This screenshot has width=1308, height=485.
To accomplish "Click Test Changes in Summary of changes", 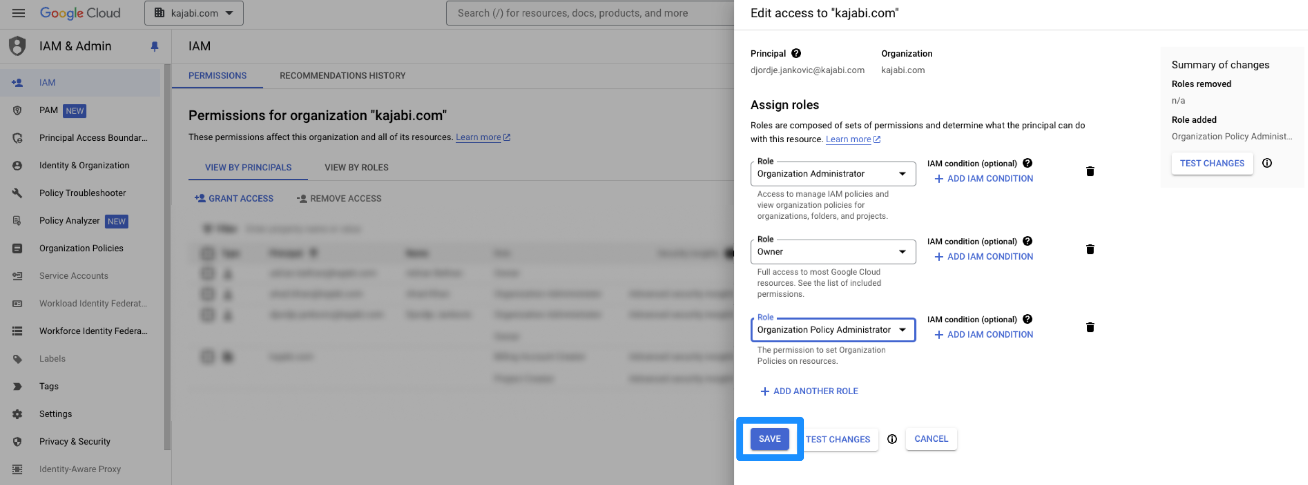I will point(1211,164).
